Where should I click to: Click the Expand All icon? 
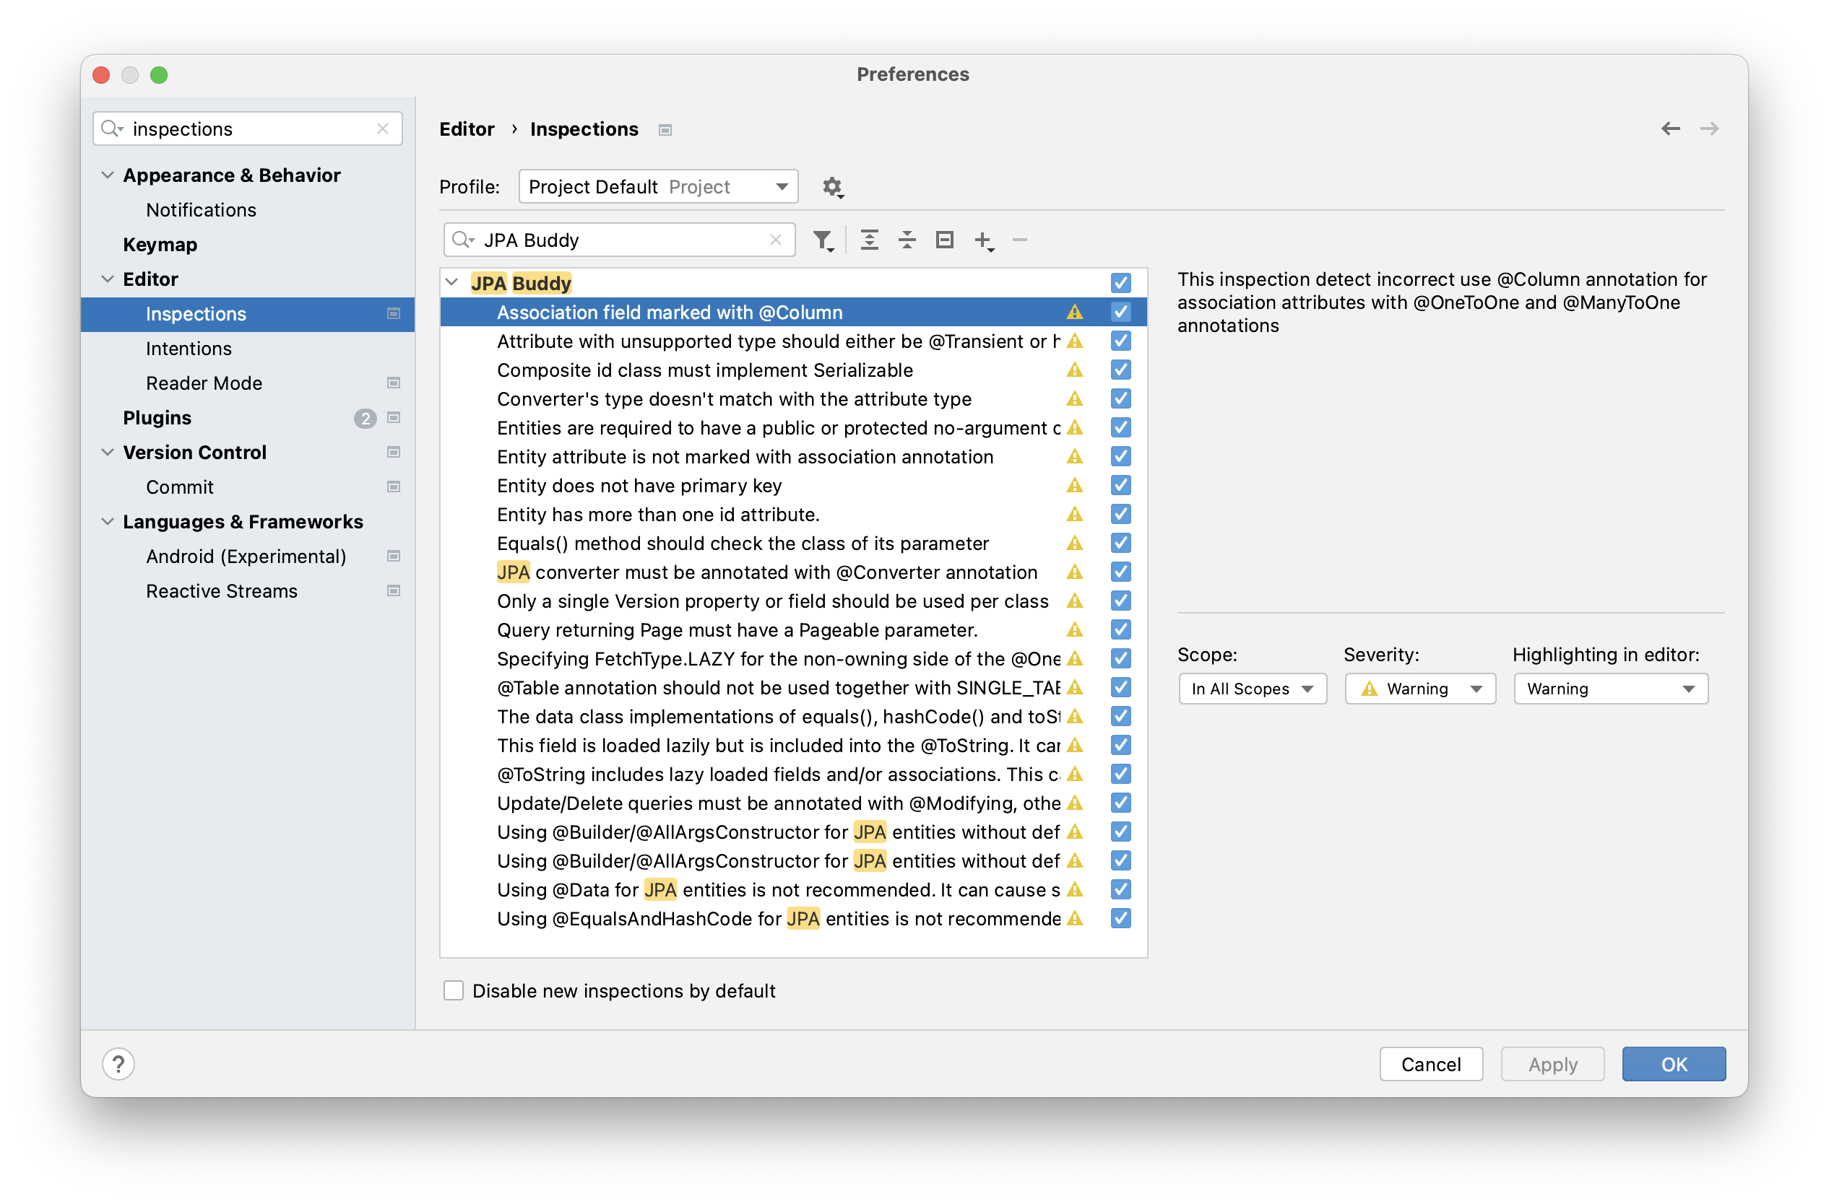click(x=869, y=240)
